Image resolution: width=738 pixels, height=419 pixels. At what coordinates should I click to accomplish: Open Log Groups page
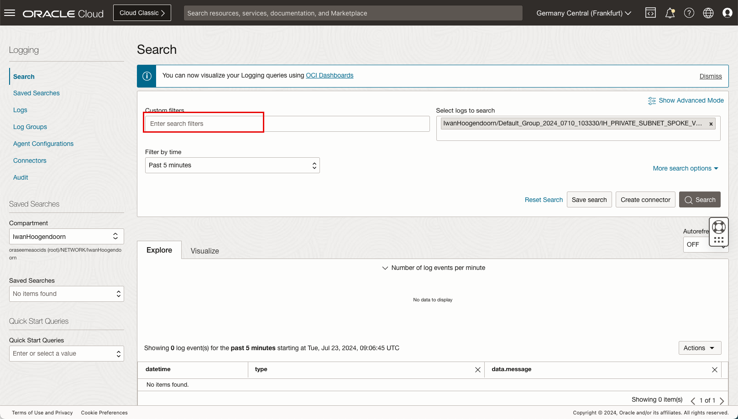coord(30,127)
